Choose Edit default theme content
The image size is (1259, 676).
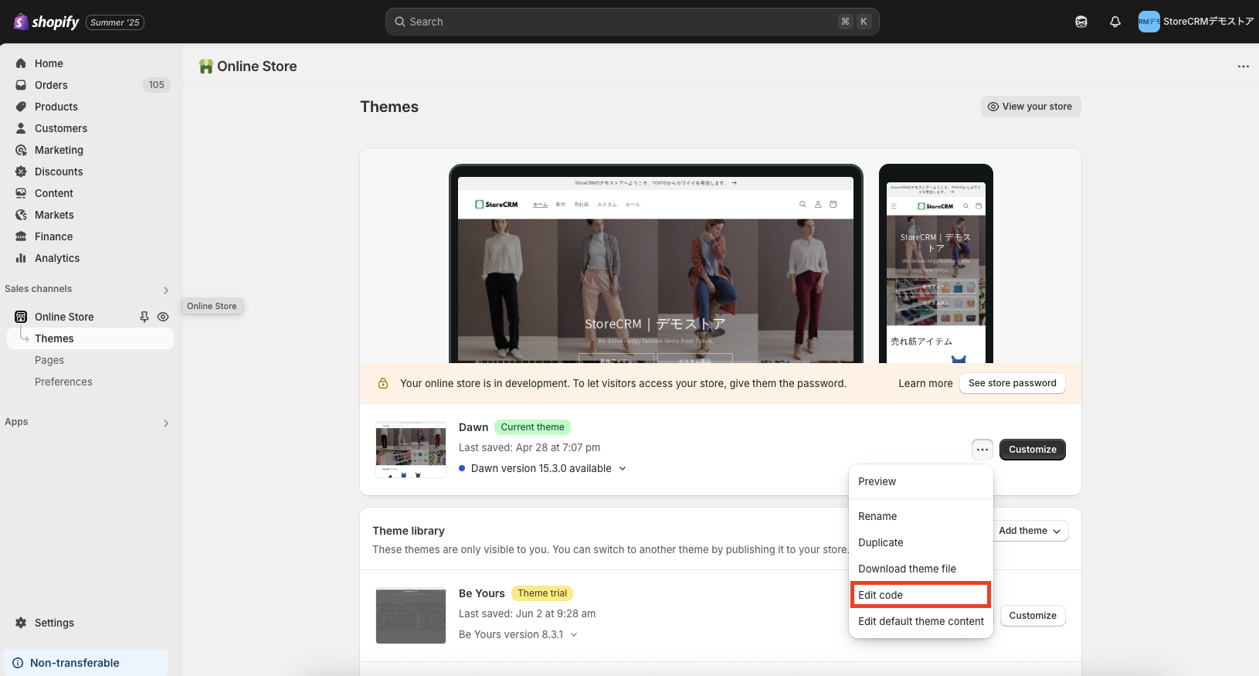pos(921,621)
